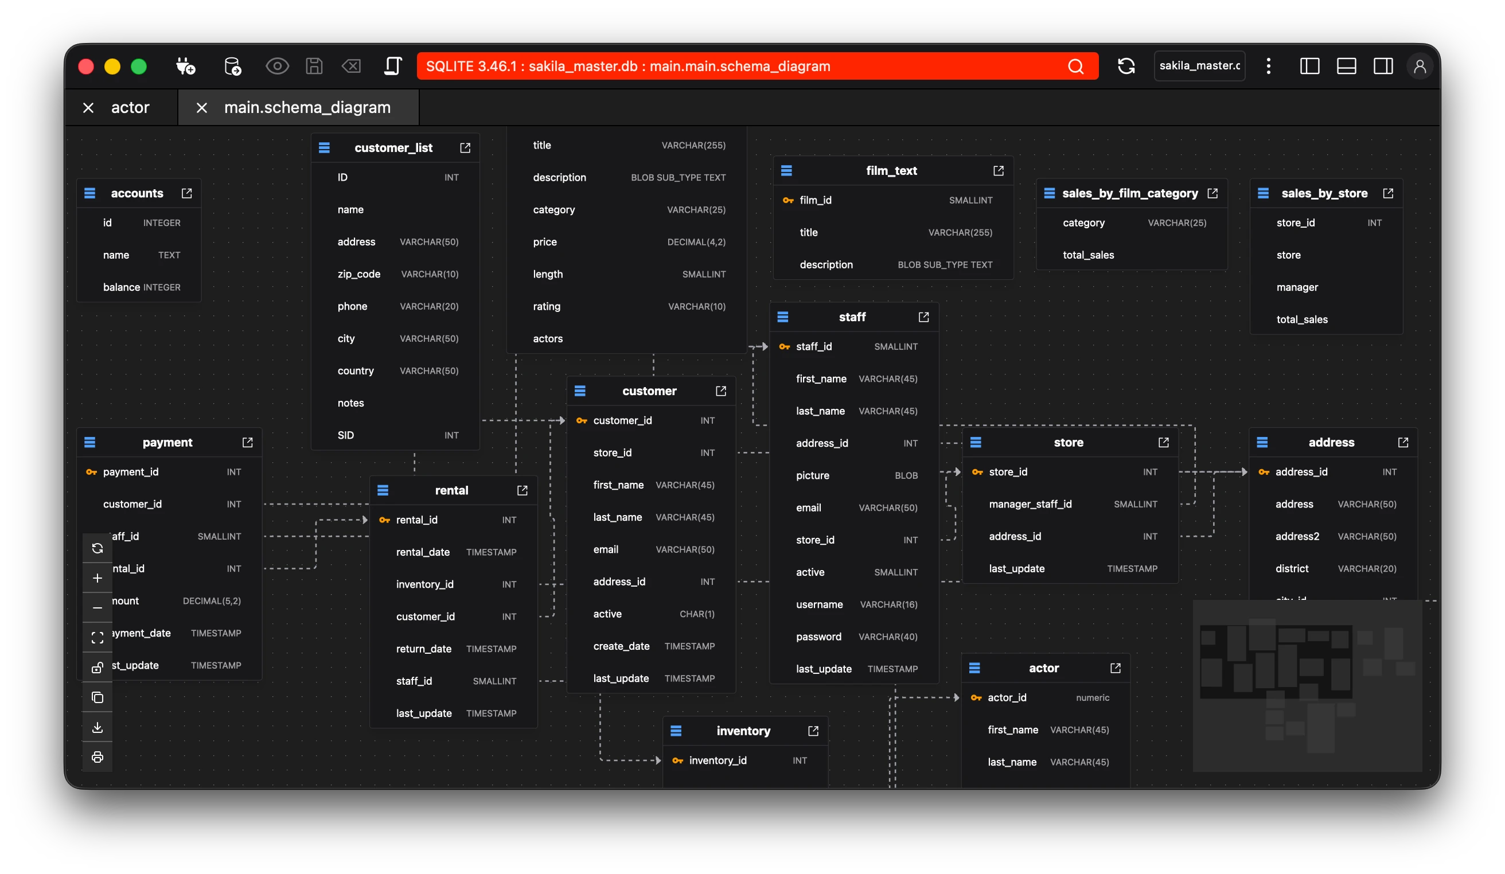
Task: Open the staff table in a new view
Action: [923, 317]
